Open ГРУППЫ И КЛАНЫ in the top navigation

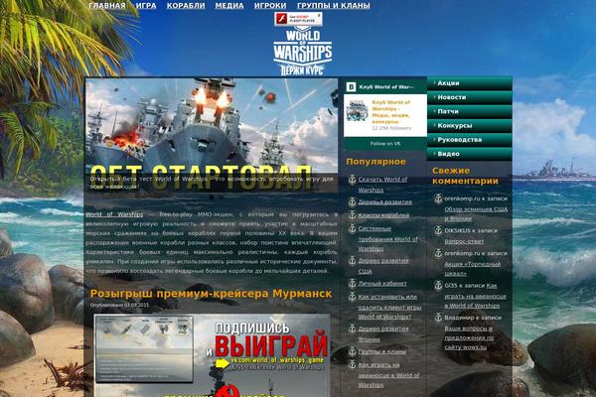pos(334,6)
